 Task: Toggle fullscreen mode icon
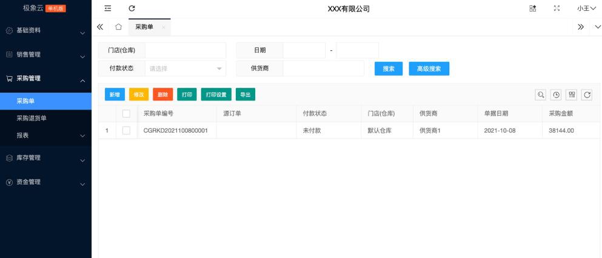coord(557,8)
